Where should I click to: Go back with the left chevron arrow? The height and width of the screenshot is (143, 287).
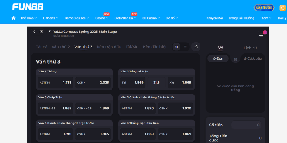[x=34, y=32]
